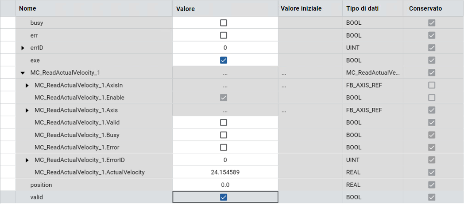The height and width of the screenshot is (204, 464).
Task: Expand MC_ReadActualVelocity_1.ErrorID node
Action: (27, 160)
